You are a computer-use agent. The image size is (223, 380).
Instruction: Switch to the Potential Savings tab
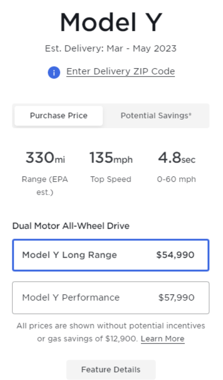coord(156,116)
